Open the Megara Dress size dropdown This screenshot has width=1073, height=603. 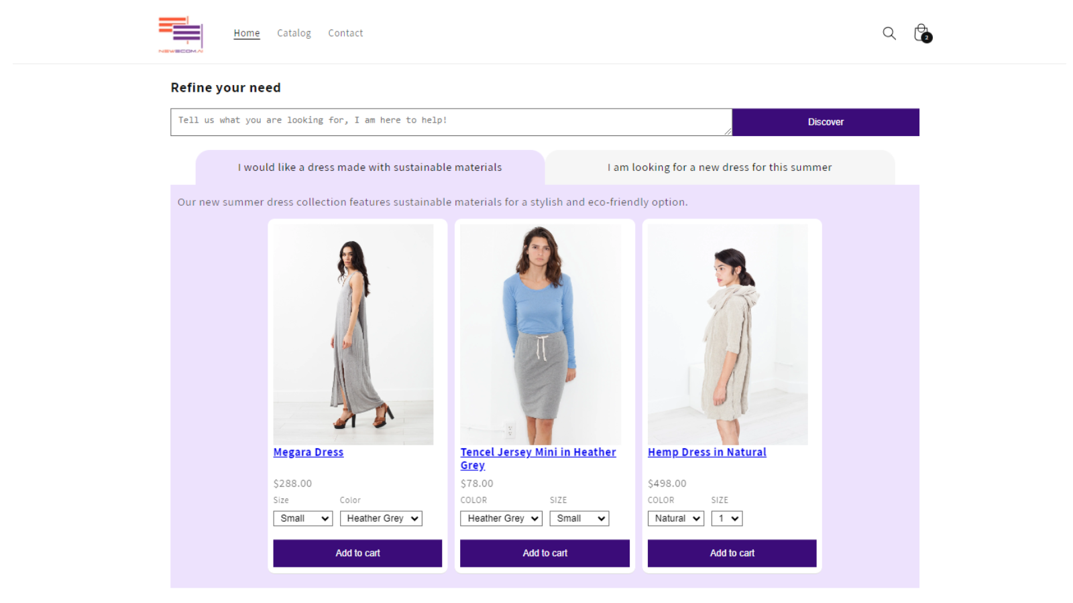(302, 518)
